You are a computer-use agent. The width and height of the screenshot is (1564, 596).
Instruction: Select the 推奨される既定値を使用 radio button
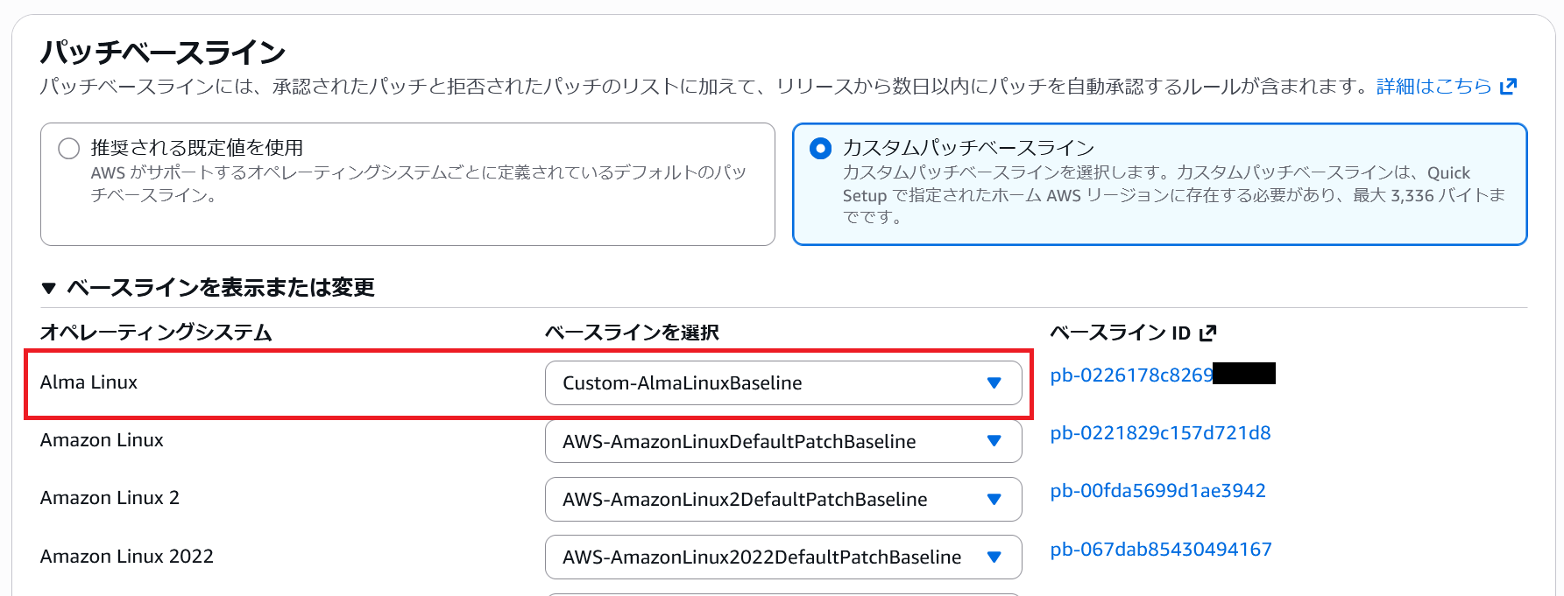click(69, 148)
